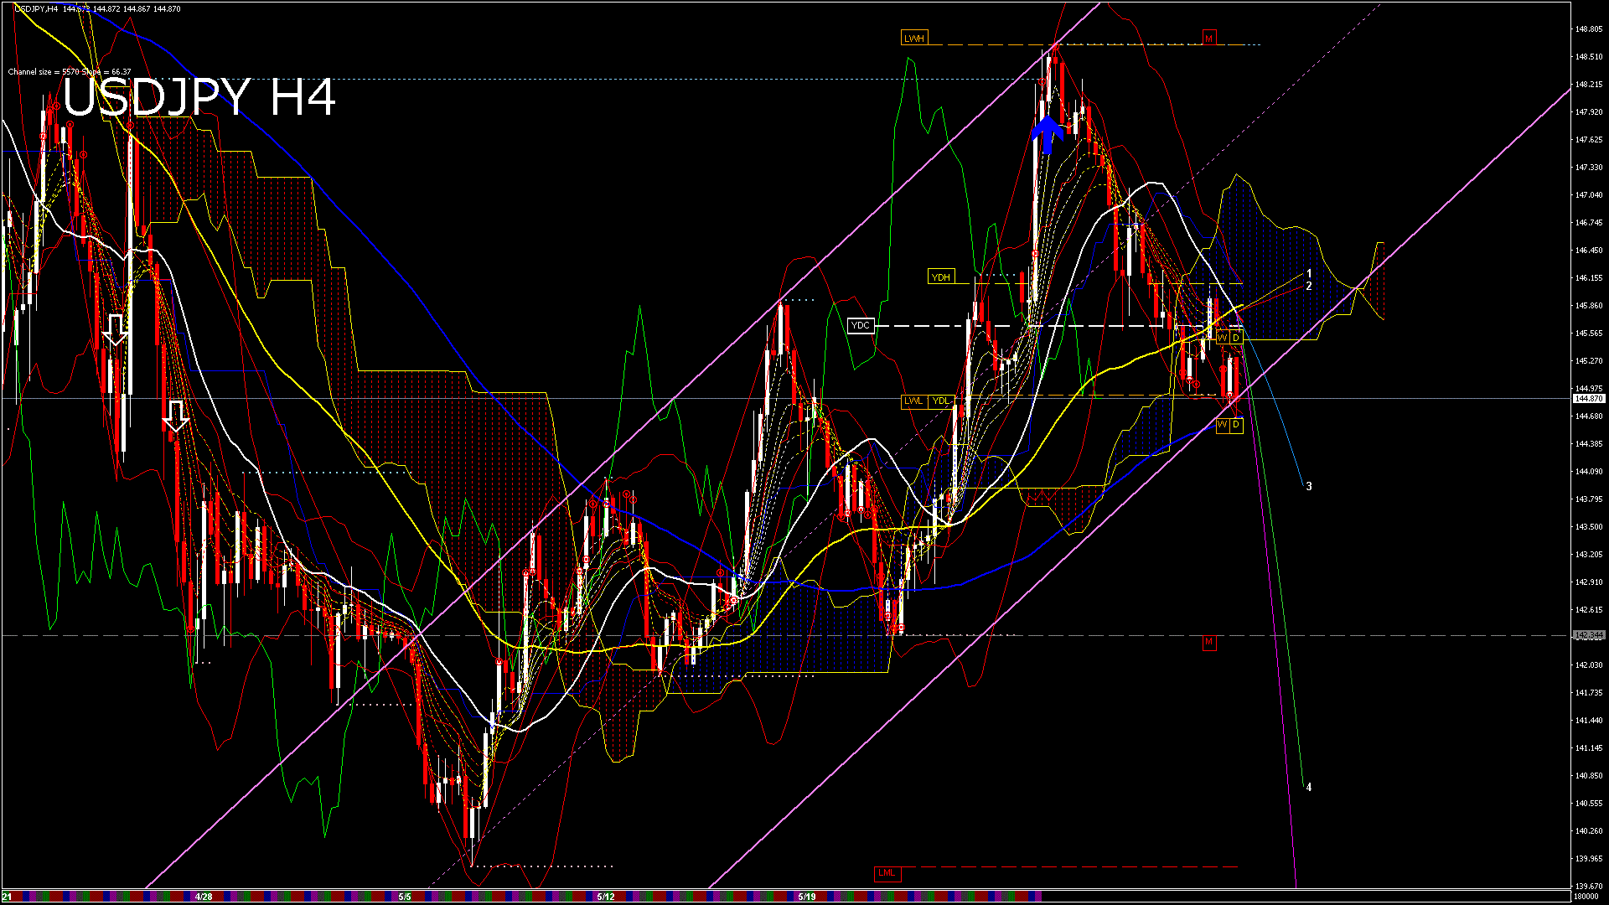The image size is (1609, 905).
Task: Click the upper D pivot box
Action: click(x=1236, y=338)
